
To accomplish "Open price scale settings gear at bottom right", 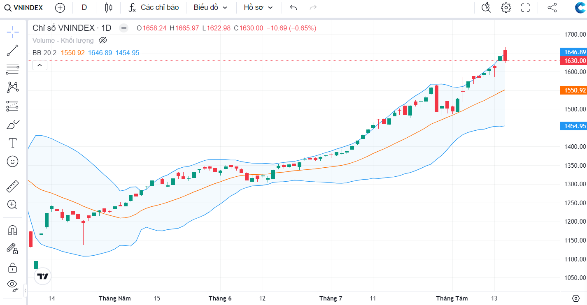I will click(x=576, y=298).
